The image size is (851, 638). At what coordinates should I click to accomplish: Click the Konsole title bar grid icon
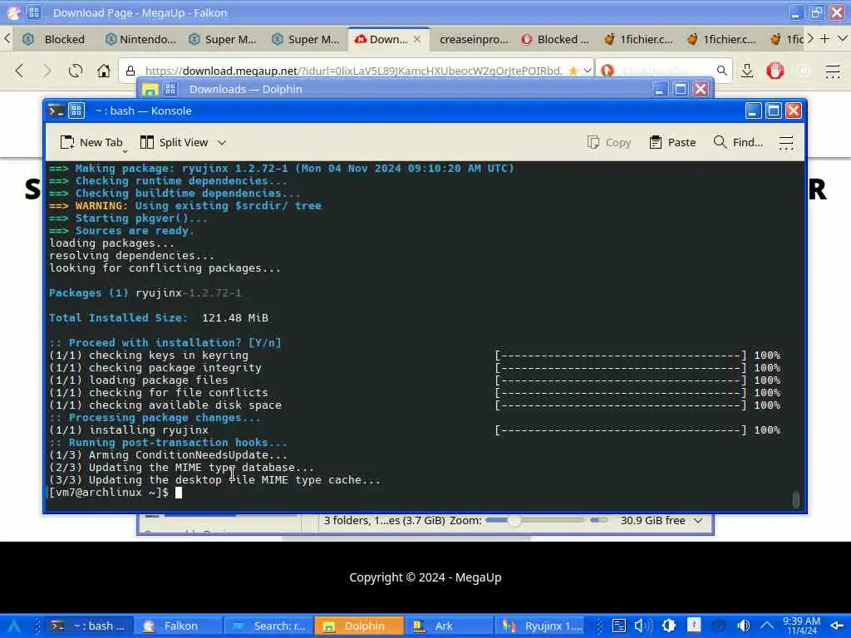(76, 110)
